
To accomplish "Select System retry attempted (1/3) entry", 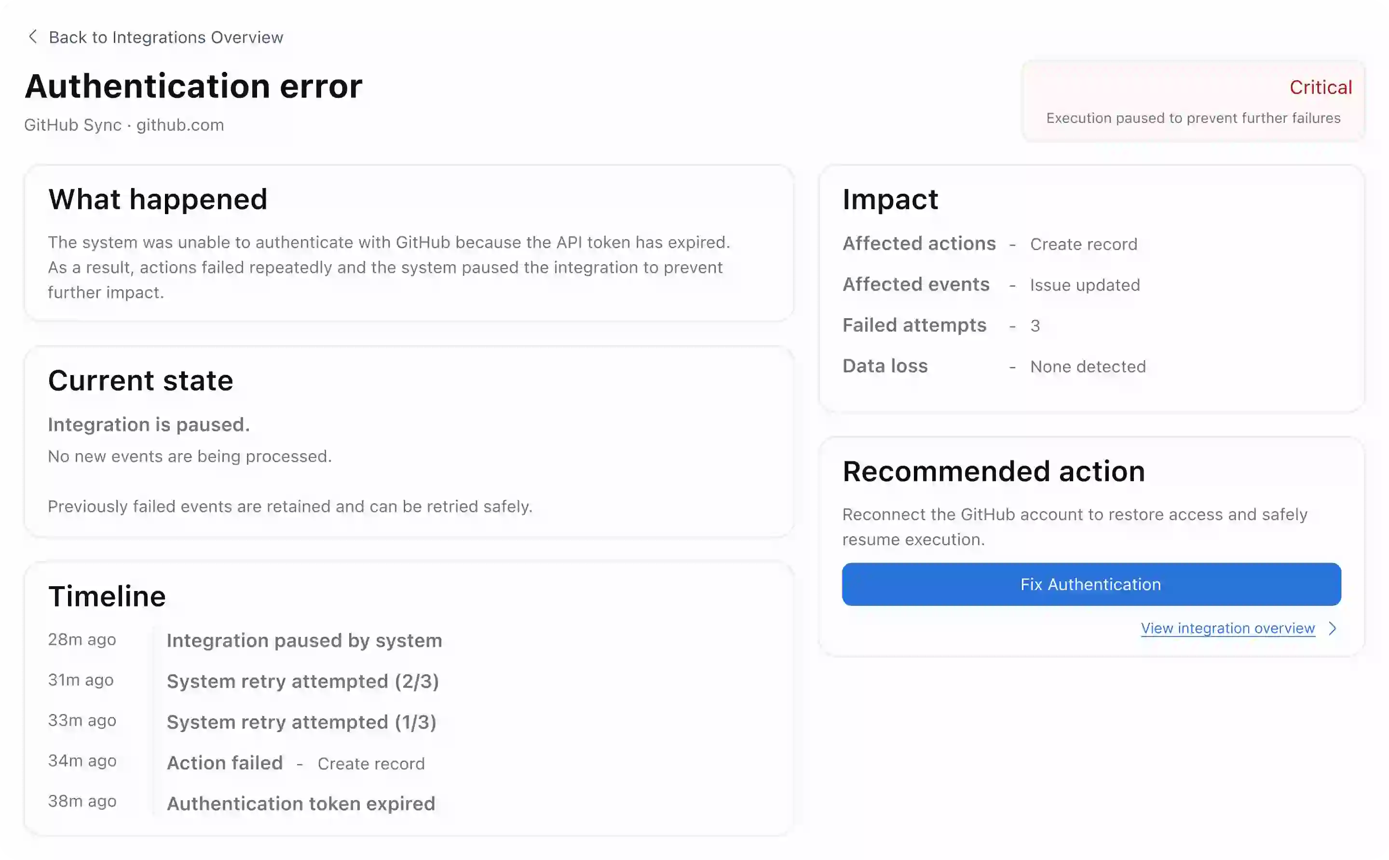I will [x=301, y=722].
